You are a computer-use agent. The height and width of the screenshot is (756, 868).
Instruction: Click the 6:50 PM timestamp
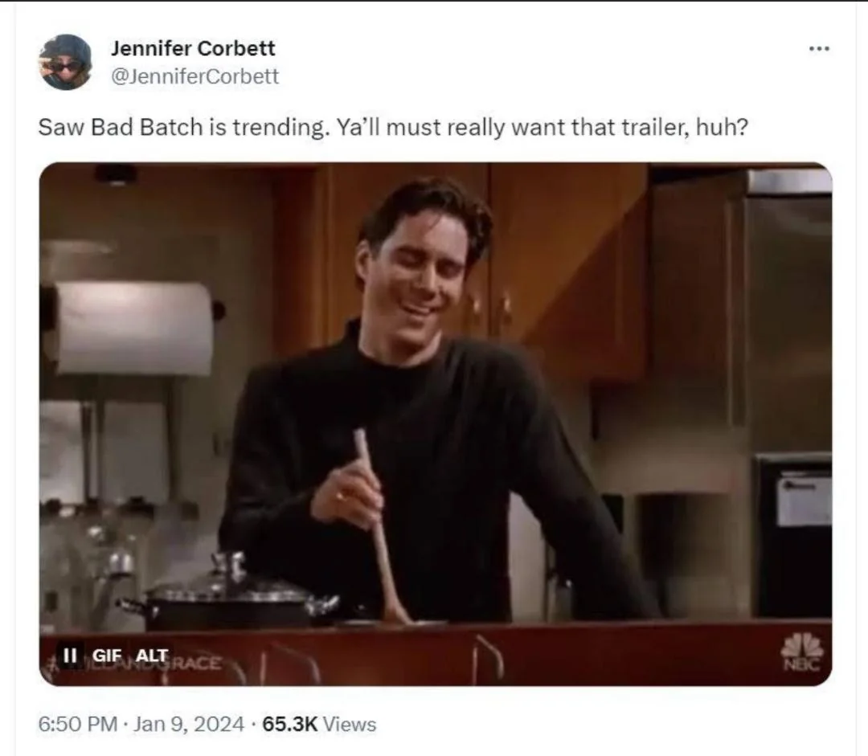[77, 724]
